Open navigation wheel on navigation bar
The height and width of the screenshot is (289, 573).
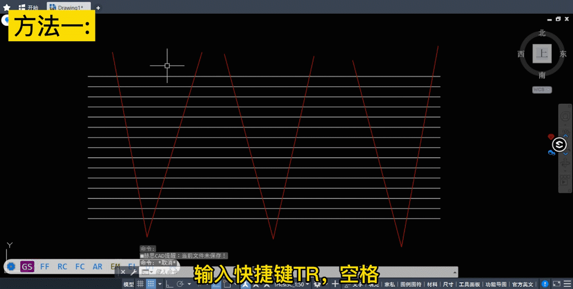click(566, 116)
